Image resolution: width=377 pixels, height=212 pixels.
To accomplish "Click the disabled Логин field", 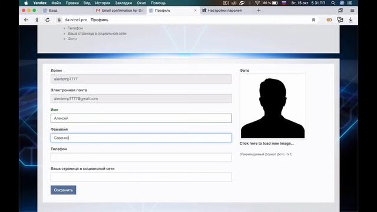I will pos(141,79).
